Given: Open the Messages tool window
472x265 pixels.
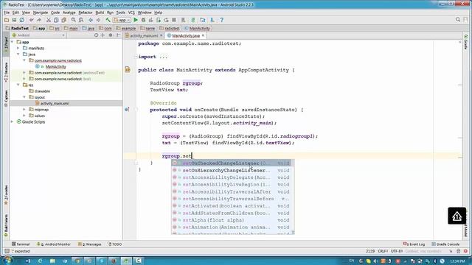Looking at the screenshot, I should pyautogui.click(x=90, y=244).
